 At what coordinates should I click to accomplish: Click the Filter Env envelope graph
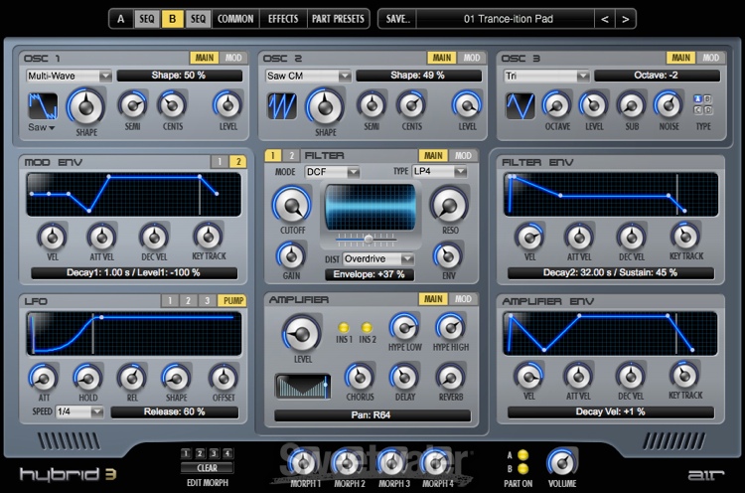tap(611, 195)
